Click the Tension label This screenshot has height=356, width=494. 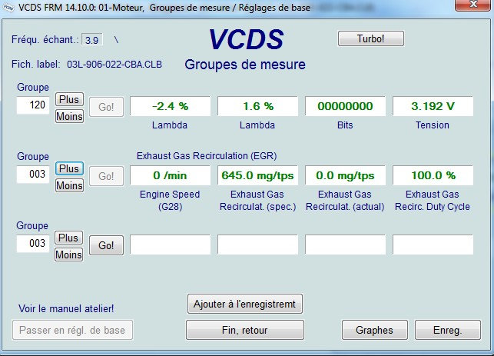click(x=433, y=125)
